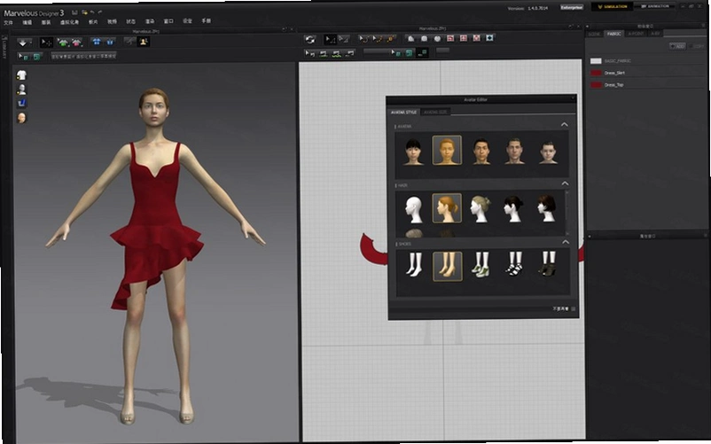Click the blue icon in 3D view sidebar

21,104
